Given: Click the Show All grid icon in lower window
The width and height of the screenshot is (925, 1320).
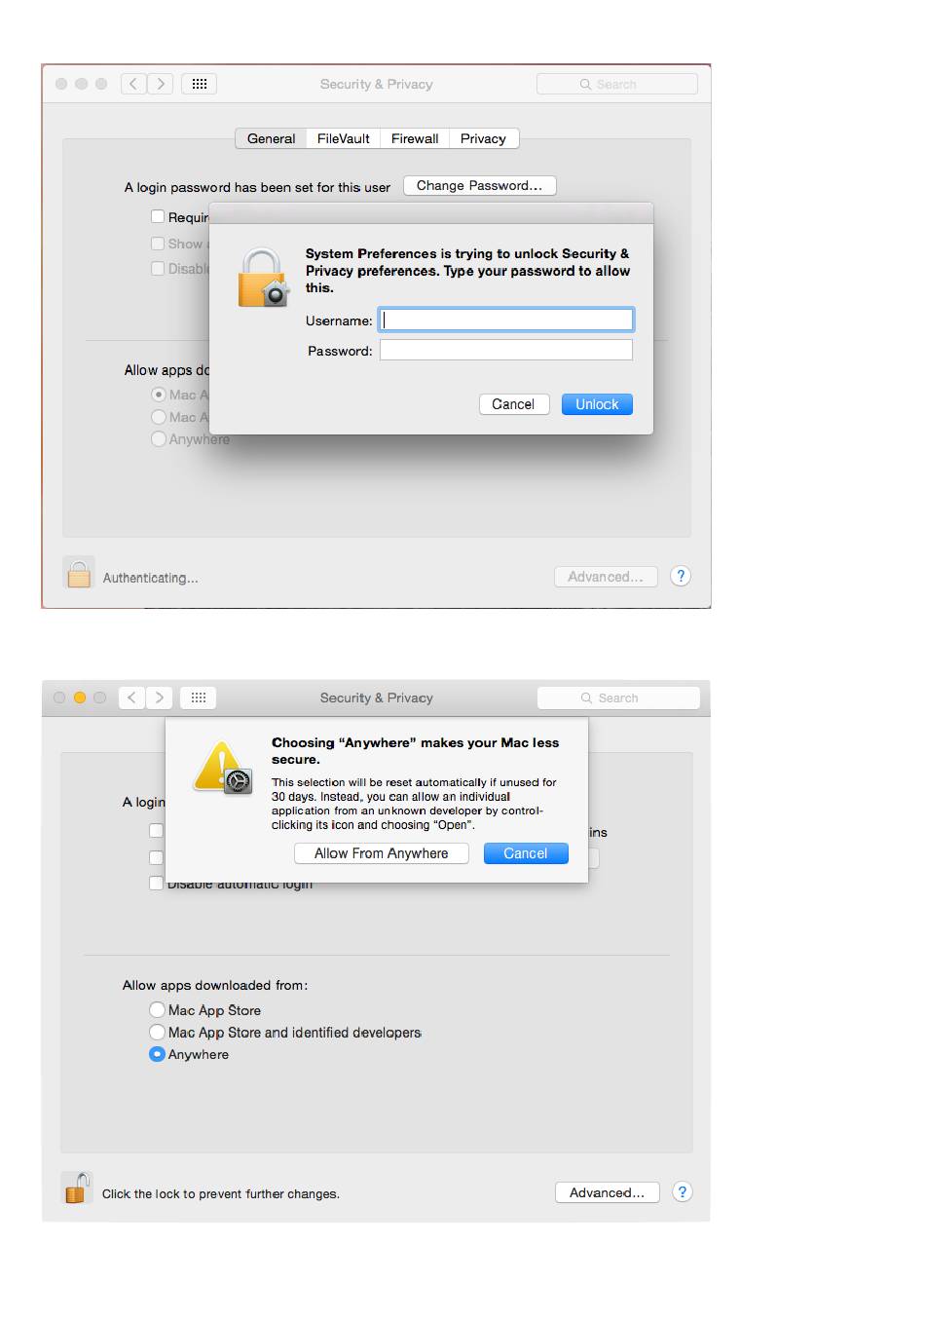Looking at the screenshot, I should coord(198,698).
